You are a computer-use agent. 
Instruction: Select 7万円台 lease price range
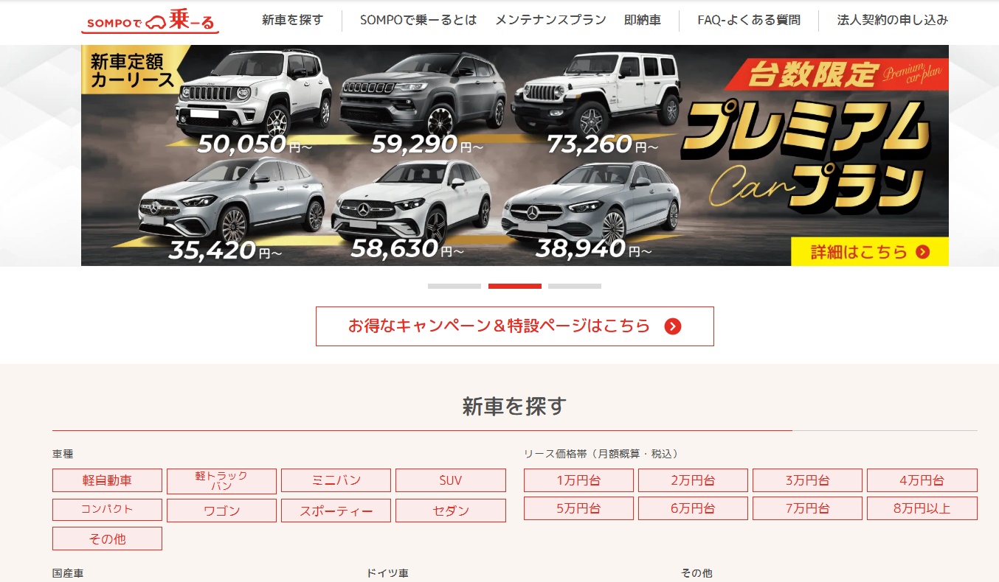click(x=807, y=508)
